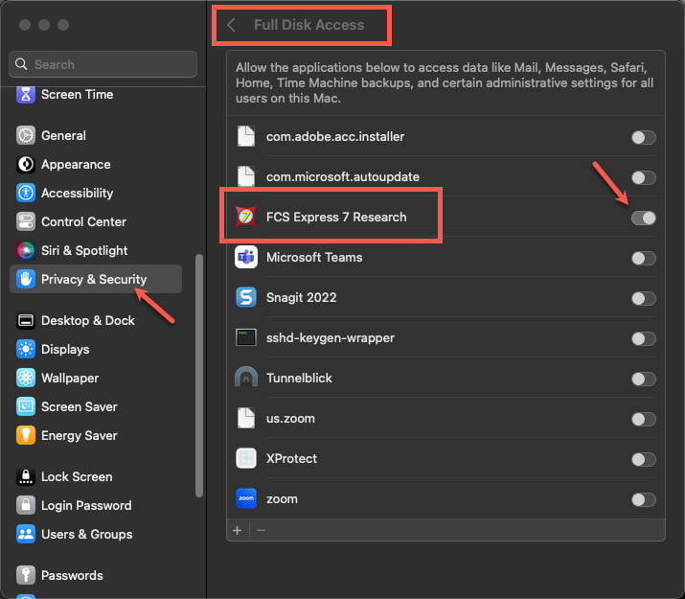Click the Login Password padlock icon
This screenshot has width=685, height=599.
pos(26,505)
